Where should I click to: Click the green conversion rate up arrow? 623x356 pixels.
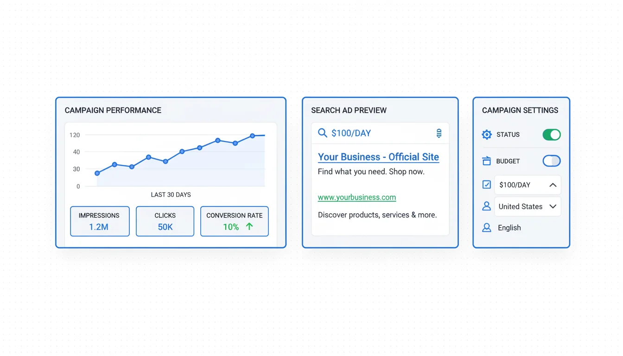click(x=249, y=227)
